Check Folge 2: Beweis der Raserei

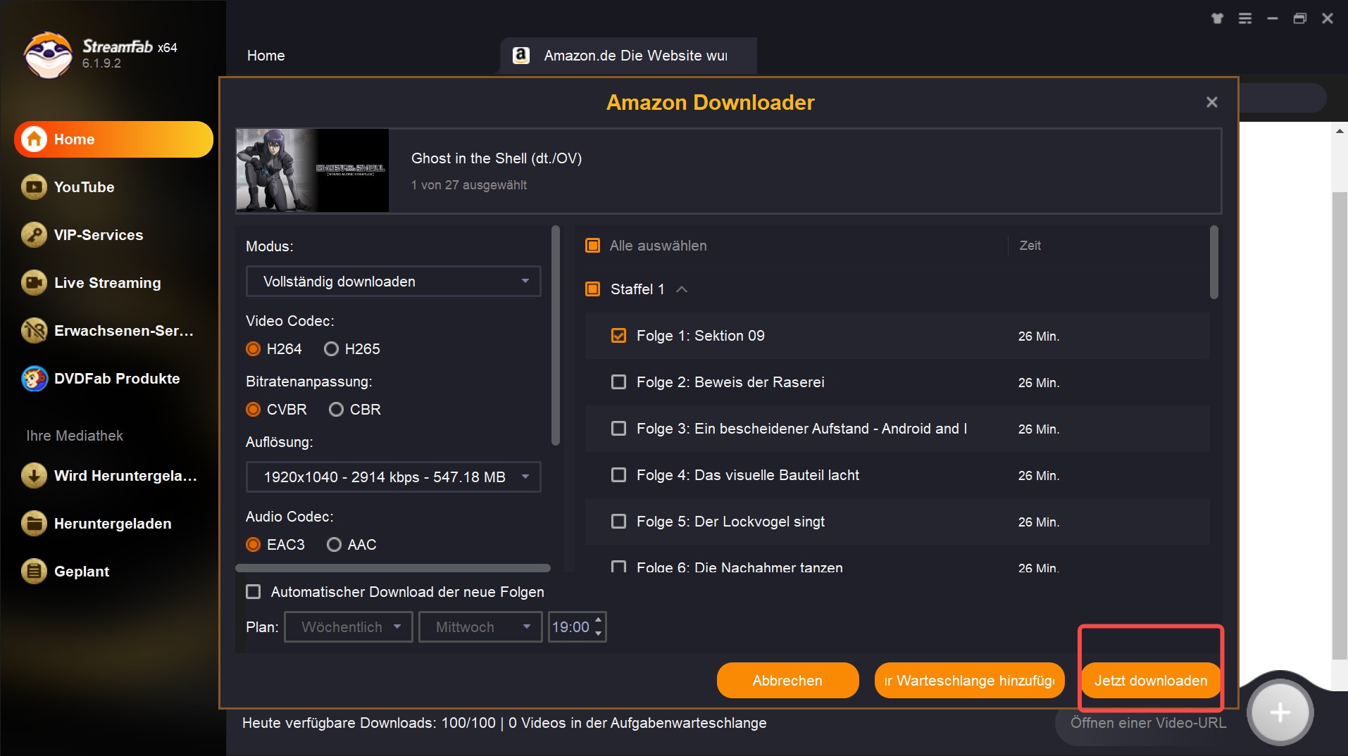click(618, 382)
